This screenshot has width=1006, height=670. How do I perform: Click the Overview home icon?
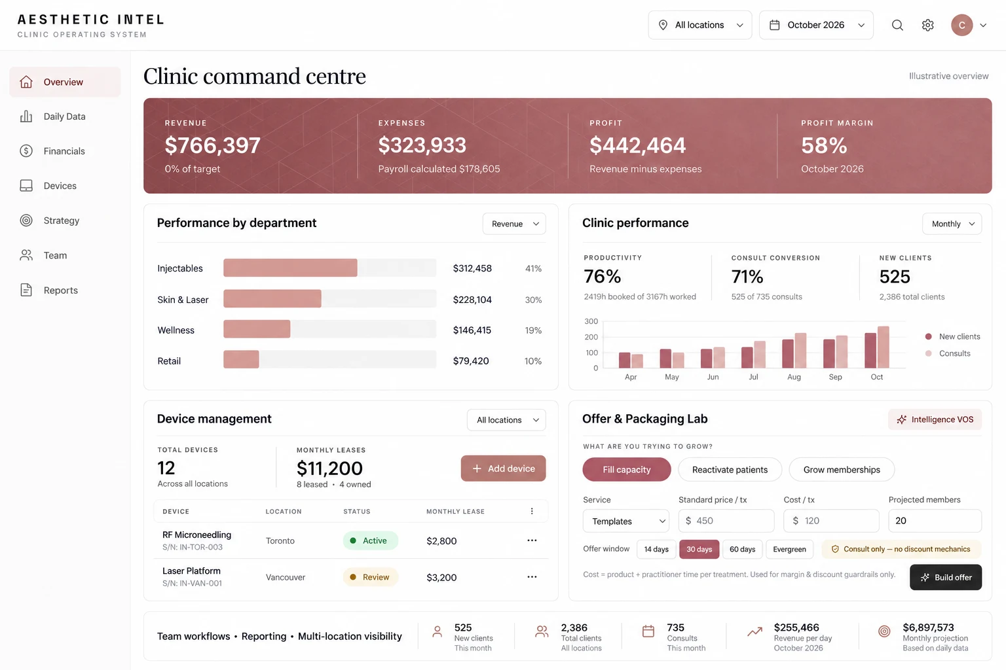(26, 82)
